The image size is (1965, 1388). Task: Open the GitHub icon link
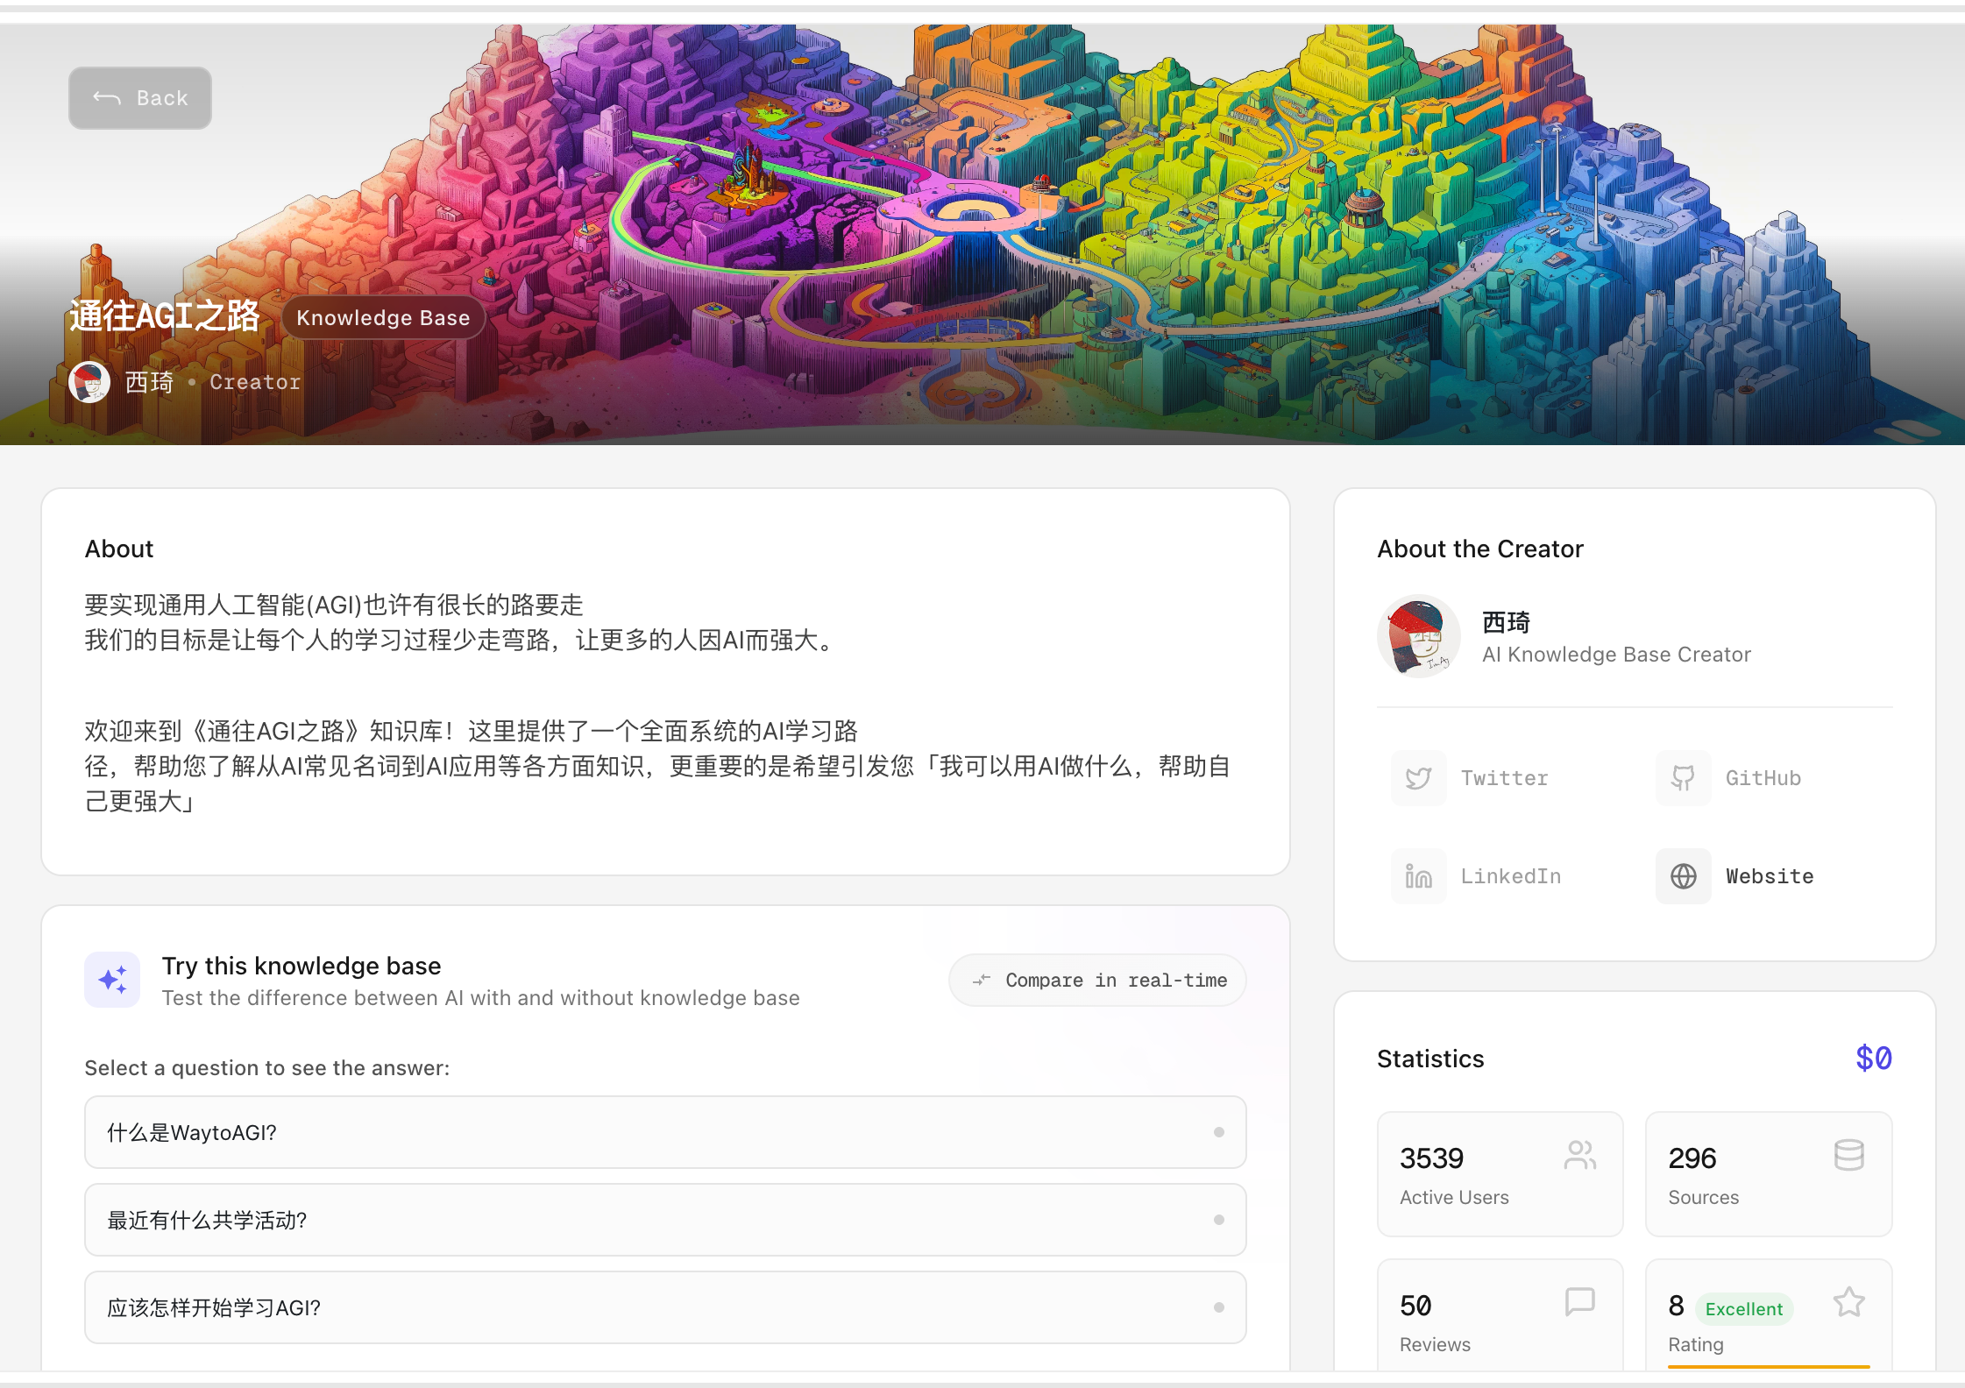tap(1684, 778)
